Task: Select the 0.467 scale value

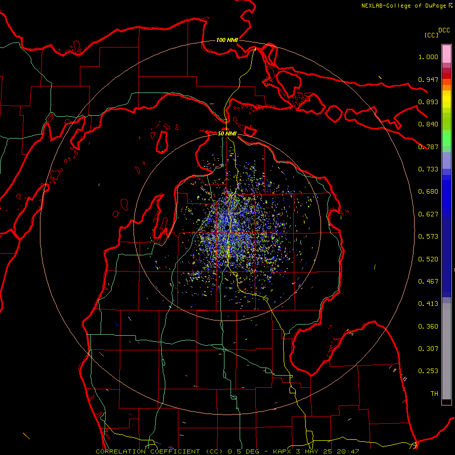Action: pos(428,282)
